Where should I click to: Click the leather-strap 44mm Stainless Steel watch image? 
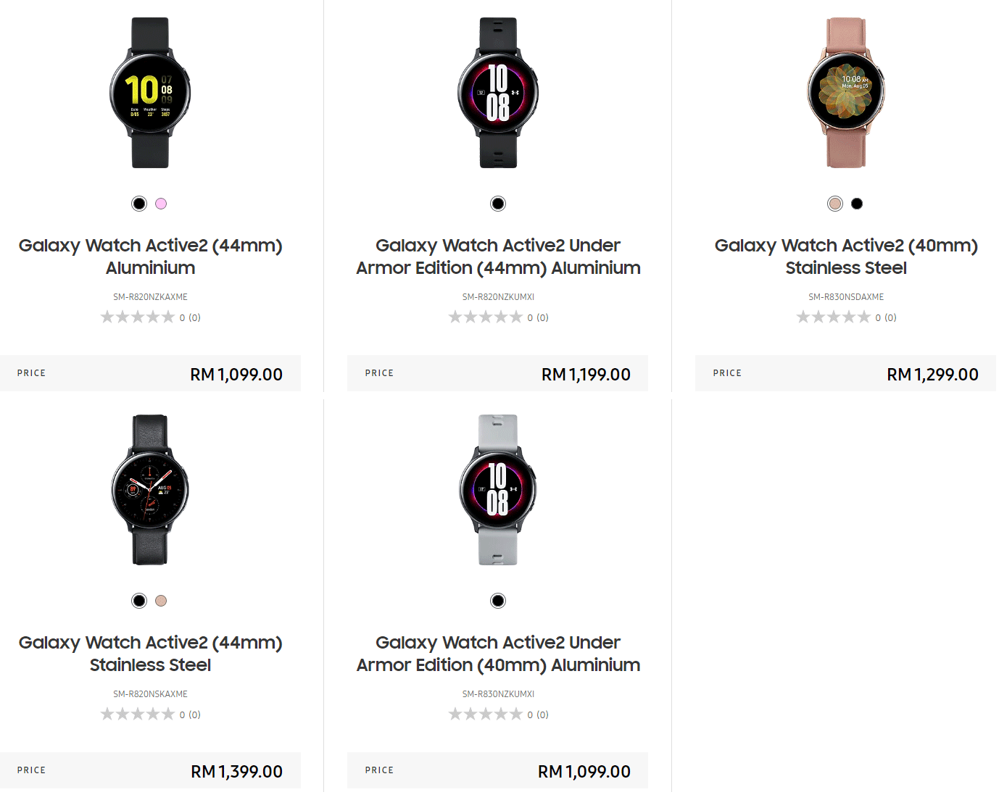pyautogui.click(x=150, y=490)
